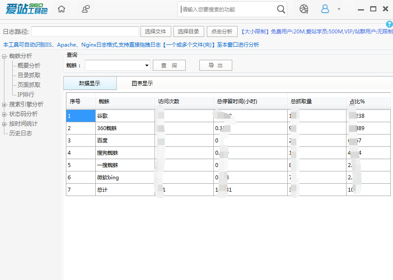Image resolution: width=393 pixels, height=280 pixels.
Task: Click the 选择目录 button
Action: click(188, 32)
